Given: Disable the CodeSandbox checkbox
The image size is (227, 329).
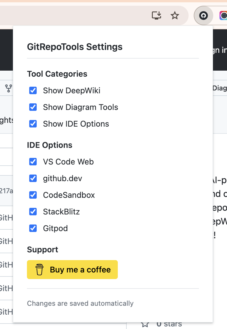Looking at the screenshot, I should [33, 195].
